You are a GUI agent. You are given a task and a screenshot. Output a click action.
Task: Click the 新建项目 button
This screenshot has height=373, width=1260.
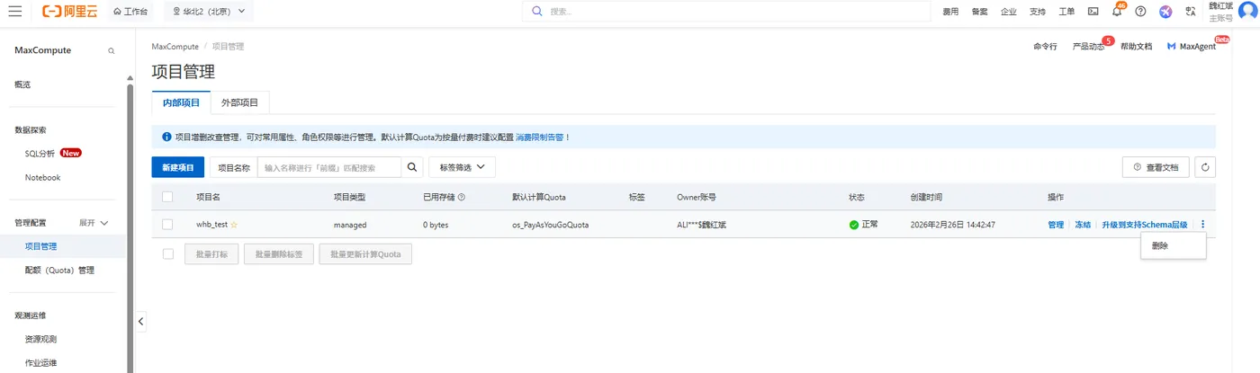click(178, 167)
